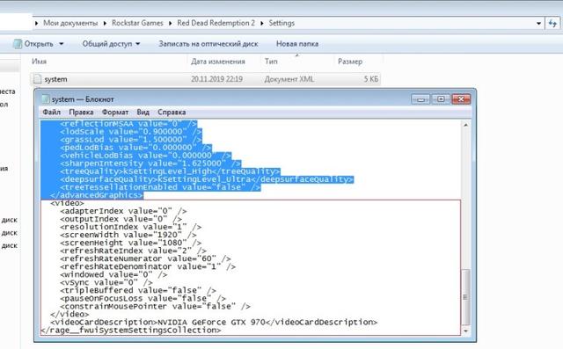The height and width of the screenshot is (349, 563).
Task: Click the system file icon in Explorer
Action: click(37, 79)
